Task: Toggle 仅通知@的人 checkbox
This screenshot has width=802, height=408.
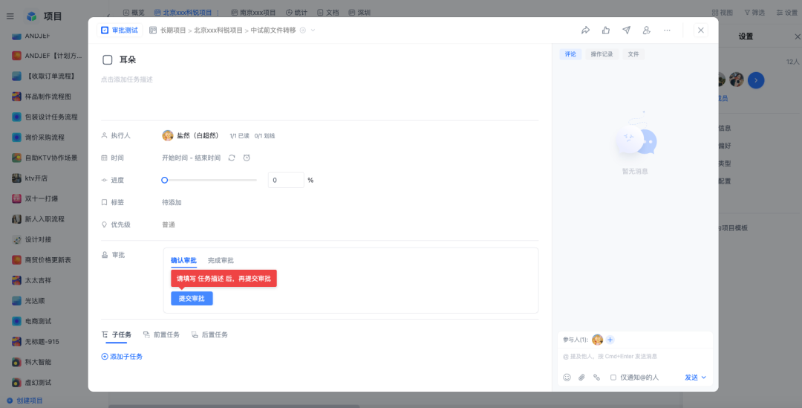Action: (613, 378)
